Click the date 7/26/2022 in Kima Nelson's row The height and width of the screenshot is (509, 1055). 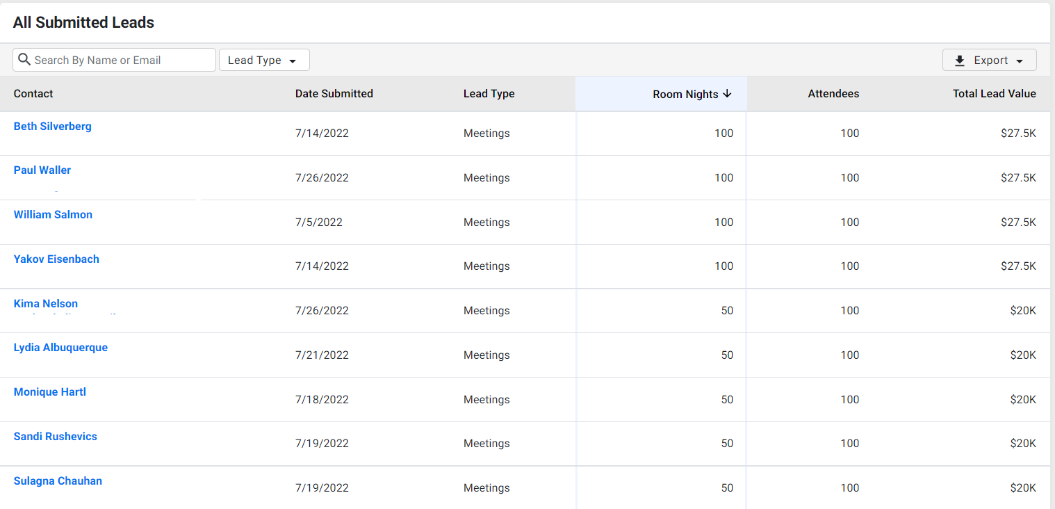point(322,311)
